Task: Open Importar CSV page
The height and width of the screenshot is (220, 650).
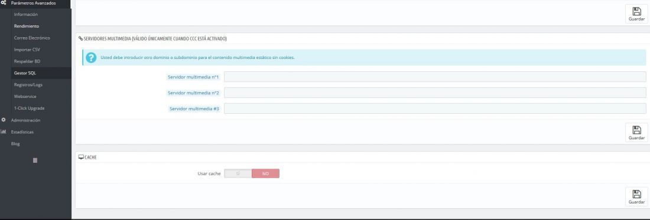Action: (27, 50)
